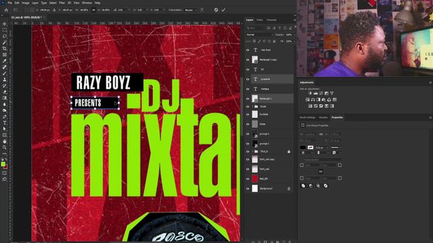Toggle visibility of the 'presents' layer

(x=248, y=79)
